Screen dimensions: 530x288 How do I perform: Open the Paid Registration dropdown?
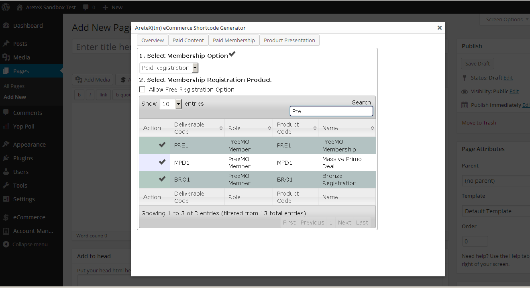[x=169, y=68]
